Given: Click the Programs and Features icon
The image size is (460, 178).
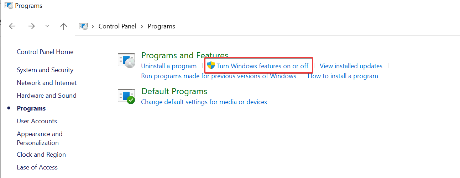Looking at the screenshot, I should click(126, 60).
